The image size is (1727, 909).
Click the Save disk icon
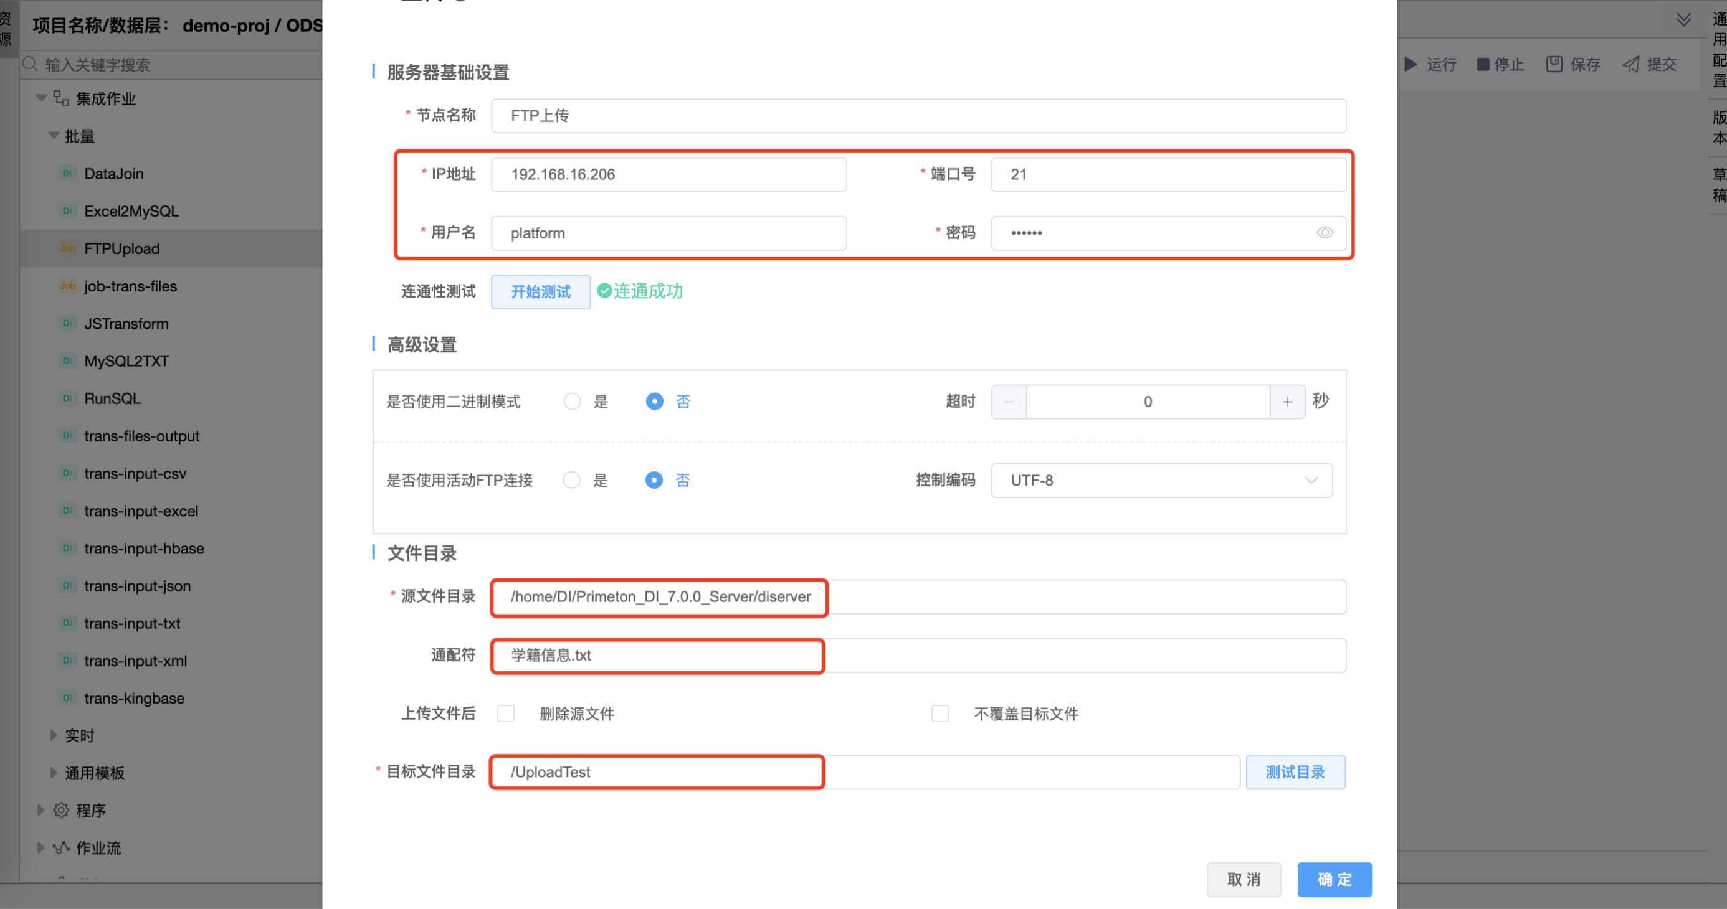tap(1554, 64)
